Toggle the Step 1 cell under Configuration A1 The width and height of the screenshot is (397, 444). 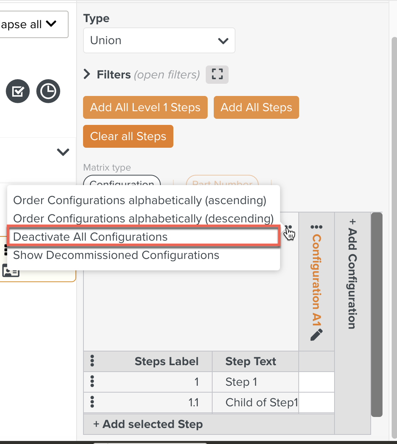tap(316, 382)
